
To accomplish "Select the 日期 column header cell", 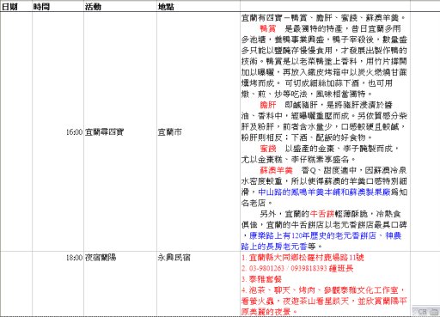I will point(16,6).
